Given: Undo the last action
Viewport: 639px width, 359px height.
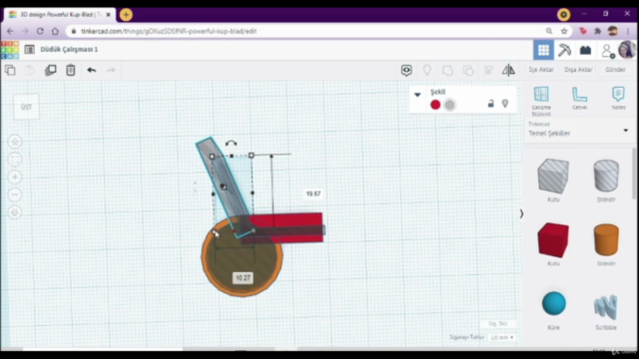Looking at the screenshot, I should click(91, 70).
